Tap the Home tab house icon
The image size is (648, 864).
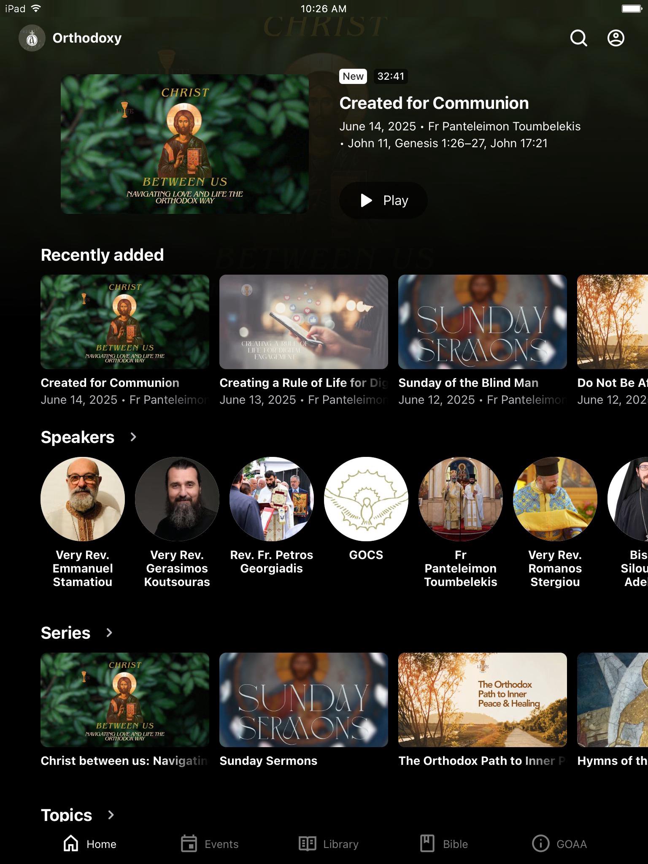(71, 844)
